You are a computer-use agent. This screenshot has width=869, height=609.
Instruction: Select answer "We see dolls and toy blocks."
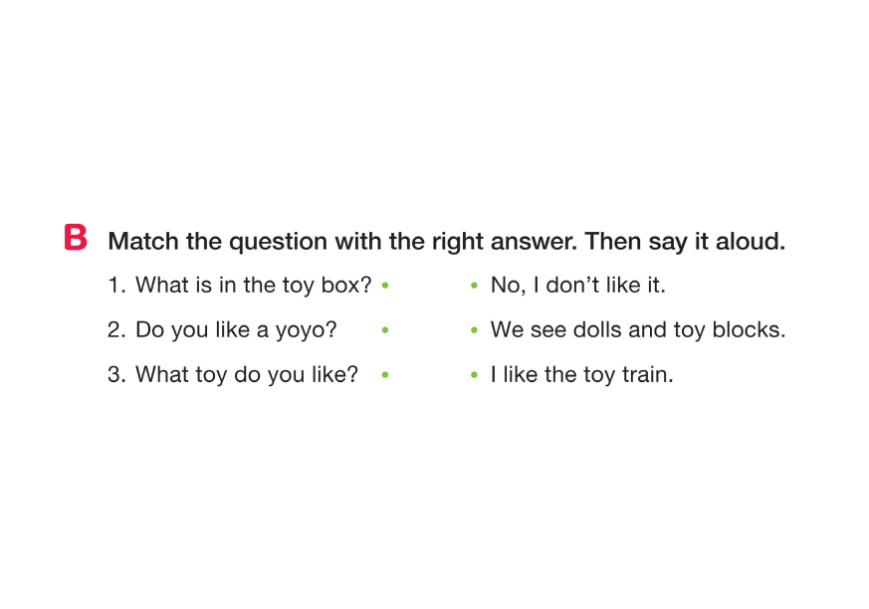[637, 330]
